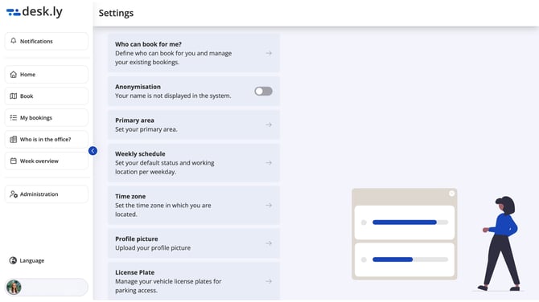
Task: Click 'Set your default status' description
Action: 165,167
